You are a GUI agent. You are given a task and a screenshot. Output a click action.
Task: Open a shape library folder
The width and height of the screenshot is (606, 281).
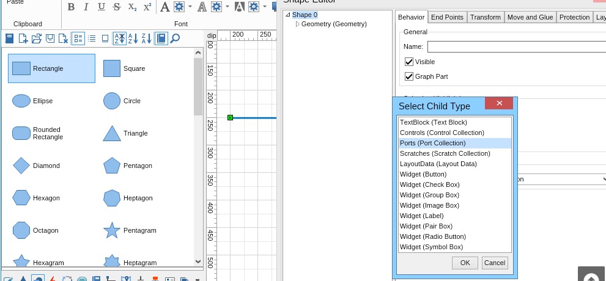point(37,39)
